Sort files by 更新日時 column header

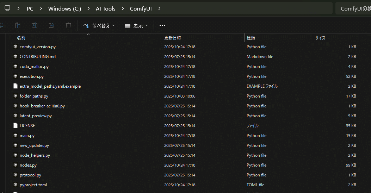[x=173, y=38]
